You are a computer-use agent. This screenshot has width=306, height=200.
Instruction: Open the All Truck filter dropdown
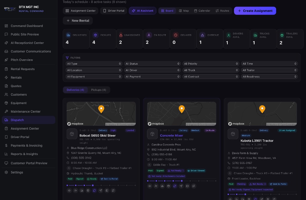point(211,70)
